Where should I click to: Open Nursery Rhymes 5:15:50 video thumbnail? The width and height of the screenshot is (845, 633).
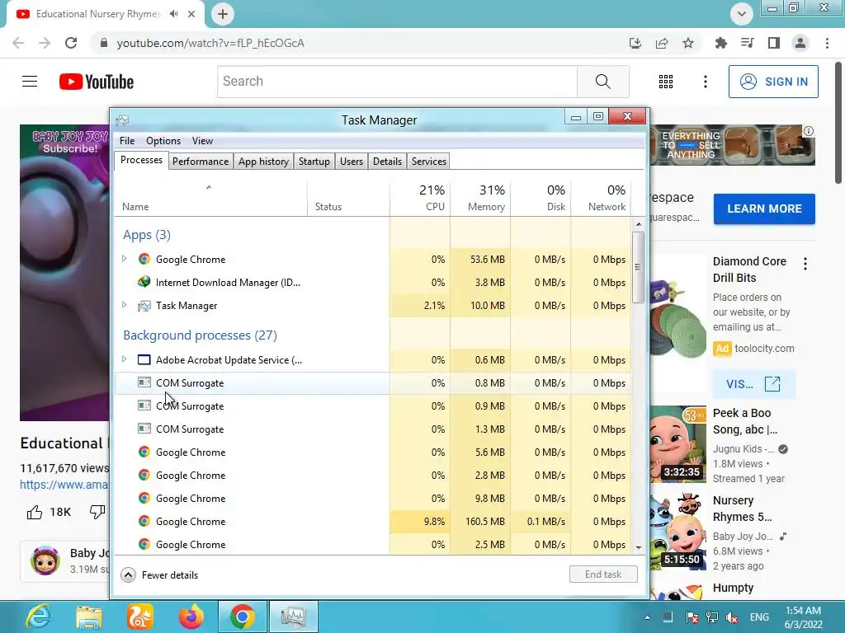click(x=678, y=532)
